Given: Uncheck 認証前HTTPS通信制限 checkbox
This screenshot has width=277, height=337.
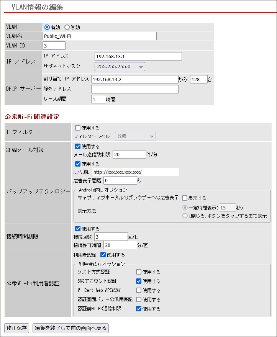Looking at the screenshot, I should (x=139, y=309).
